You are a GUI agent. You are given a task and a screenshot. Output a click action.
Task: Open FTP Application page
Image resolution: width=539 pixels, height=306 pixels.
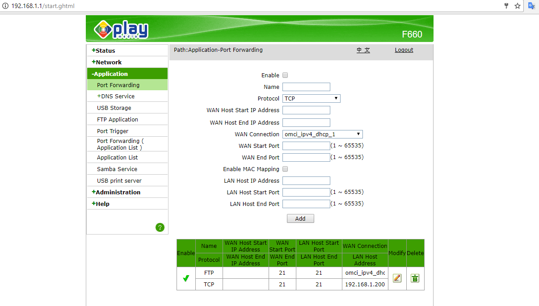click(118, 119)
